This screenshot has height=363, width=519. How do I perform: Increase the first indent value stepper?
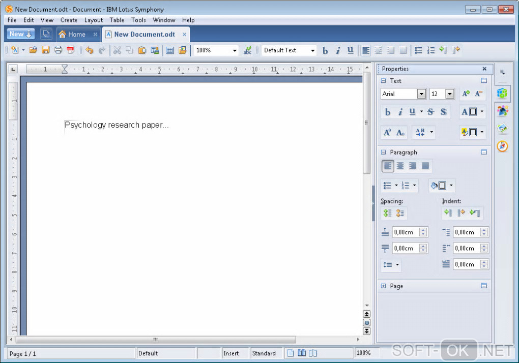484,230
